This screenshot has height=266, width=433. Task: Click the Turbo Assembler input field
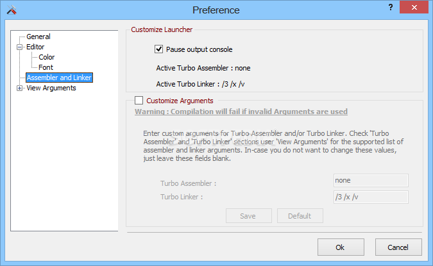tap(371, 181)
